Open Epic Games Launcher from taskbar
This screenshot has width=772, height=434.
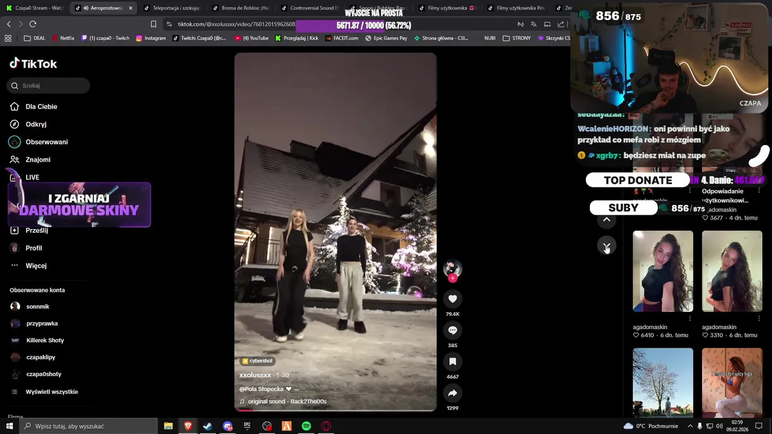(x=247, y=426)
